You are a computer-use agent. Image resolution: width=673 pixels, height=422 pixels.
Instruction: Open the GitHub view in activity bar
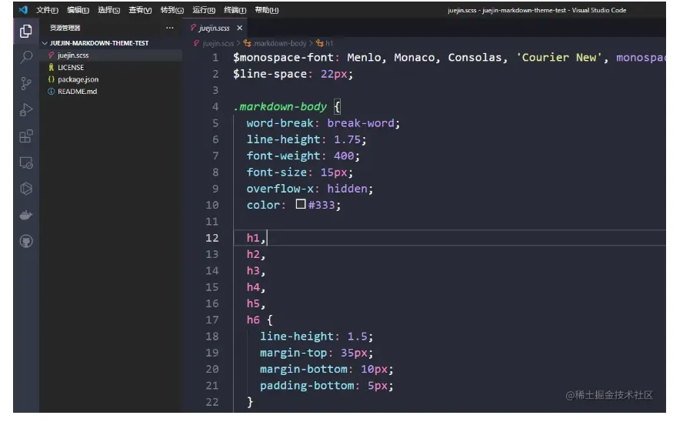[x=26, y=242]
